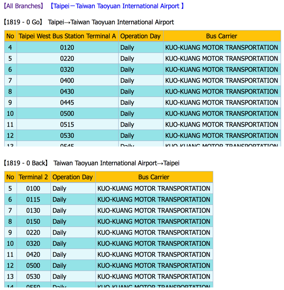Click the Operation Day header in Back table
Viewport: 284px width, 290px height.
click(73, 177)
